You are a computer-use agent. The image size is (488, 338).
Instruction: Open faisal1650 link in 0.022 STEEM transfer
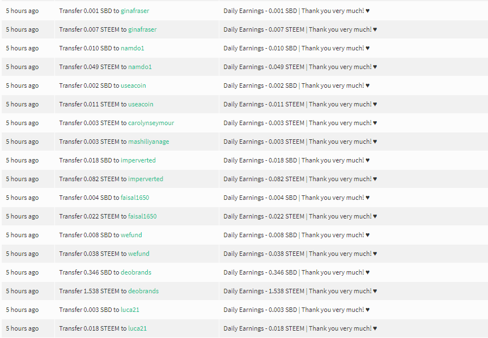[142, 216]
